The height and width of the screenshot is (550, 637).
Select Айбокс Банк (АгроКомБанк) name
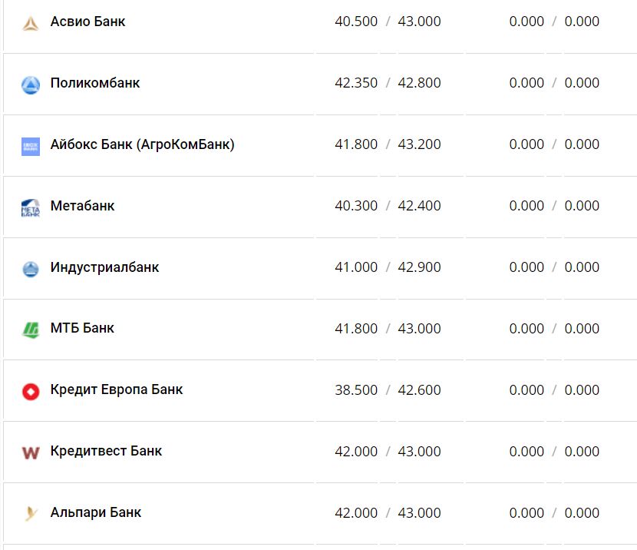coord(142,144)
